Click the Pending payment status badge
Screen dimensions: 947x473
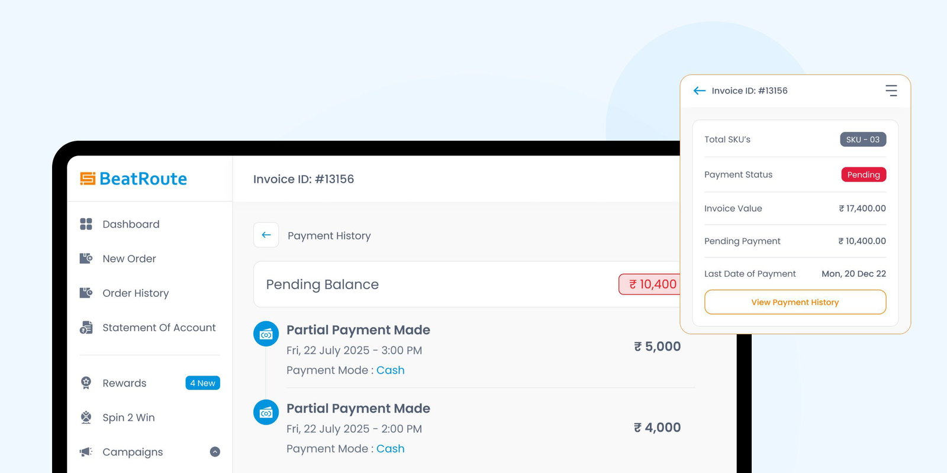tap(864, 174)
